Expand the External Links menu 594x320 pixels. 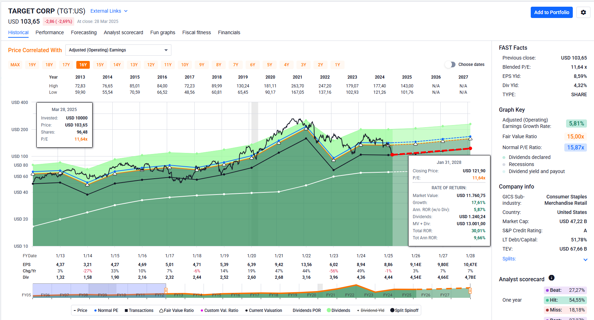click(109, 11)
